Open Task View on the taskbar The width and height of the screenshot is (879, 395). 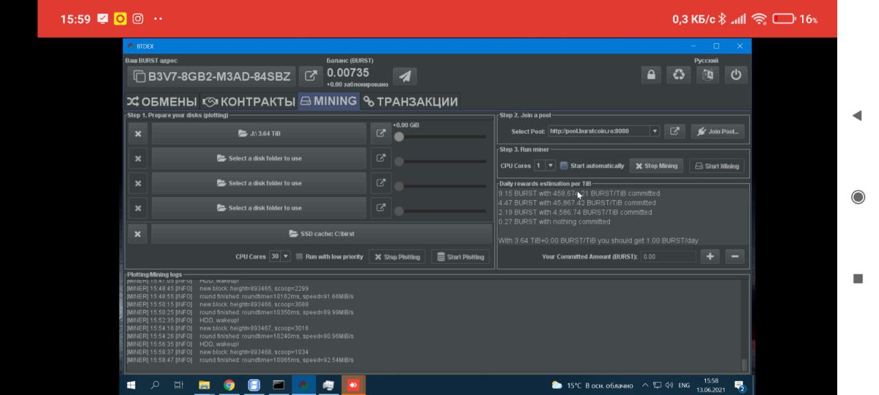[179, 385]
